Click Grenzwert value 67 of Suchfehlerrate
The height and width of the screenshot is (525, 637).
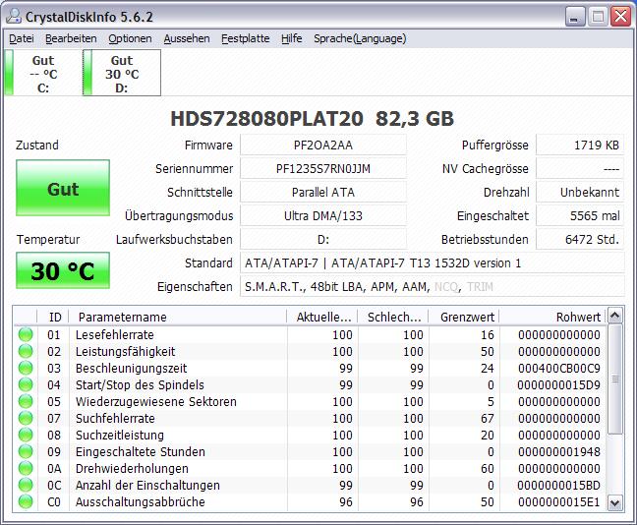pos(488,418)
